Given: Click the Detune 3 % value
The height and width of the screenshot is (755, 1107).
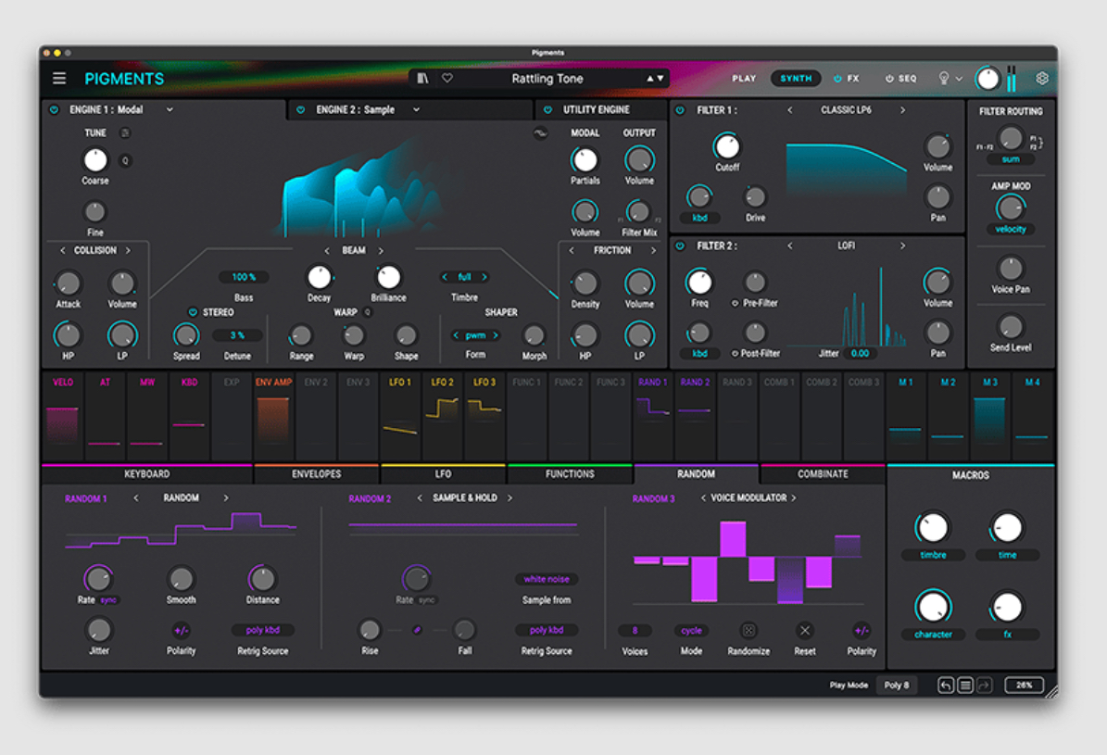Looking at the screenshot, I should [x=237, y=335].
